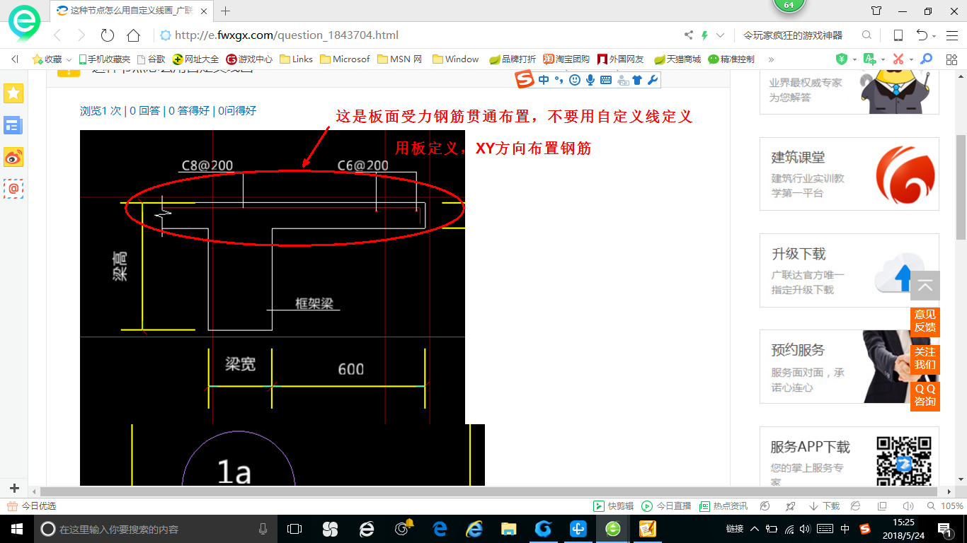
Task: Close the current question tab
Action: point(205,11)
